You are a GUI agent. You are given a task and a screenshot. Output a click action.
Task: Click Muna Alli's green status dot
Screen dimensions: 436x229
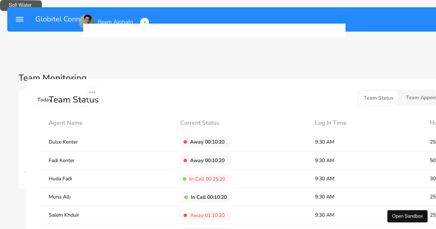click(x=186, y=197)
